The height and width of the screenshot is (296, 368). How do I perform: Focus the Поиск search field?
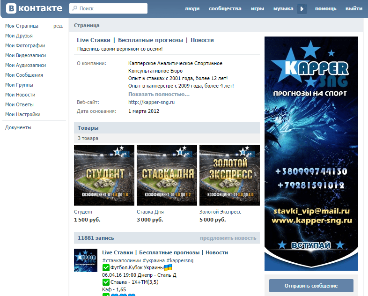[109, 8]
